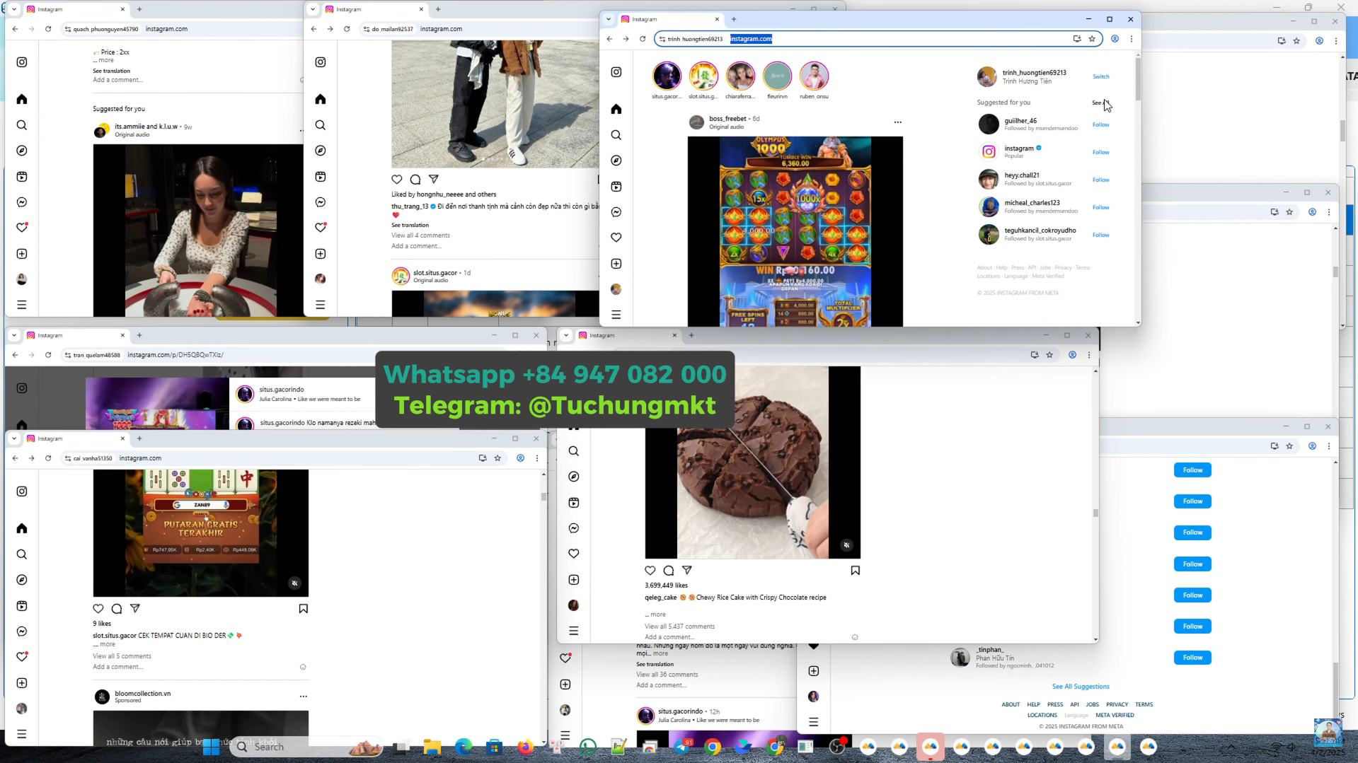Click the scrollbar of the qeleg_cake post window
Viewport: 1358px width, 763px height.
(1095, 513)
